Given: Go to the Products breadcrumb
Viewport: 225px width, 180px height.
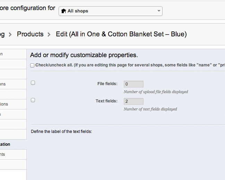Looking at the screenshot, I should pyautogui.click(x=30, y=34).
